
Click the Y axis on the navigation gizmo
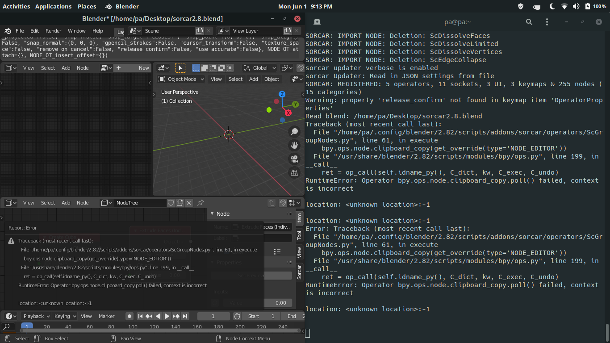click(x=295, y=104)
